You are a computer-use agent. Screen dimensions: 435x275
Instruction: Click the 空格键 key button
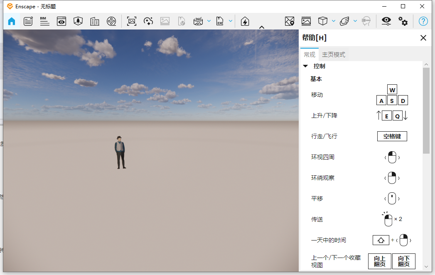pyautogui.click(x=392, y=136)
